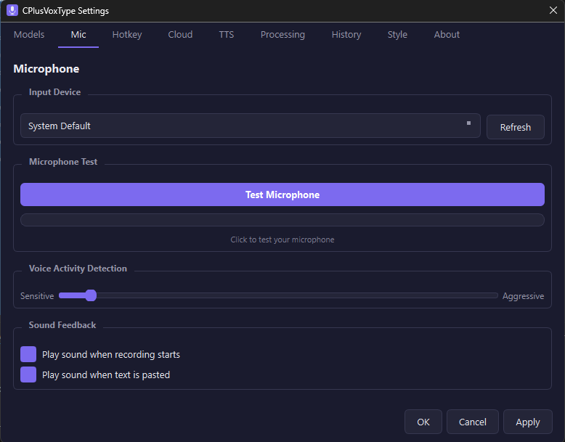Click the Voice Activity Detection group label
Screen dimensions: 565x442
(78, 269)
